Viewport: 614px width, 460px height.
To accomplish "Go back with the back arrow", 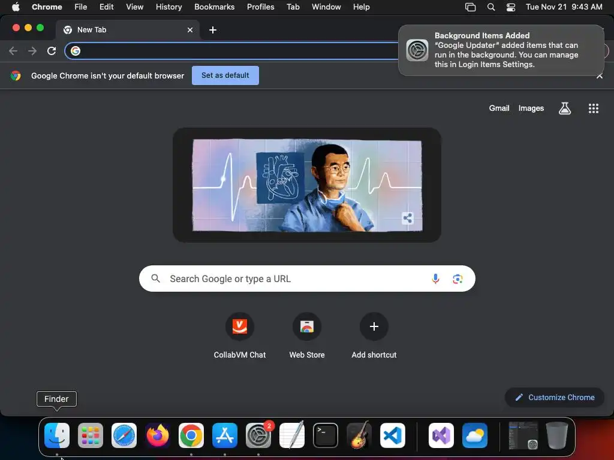I will 13,51.
